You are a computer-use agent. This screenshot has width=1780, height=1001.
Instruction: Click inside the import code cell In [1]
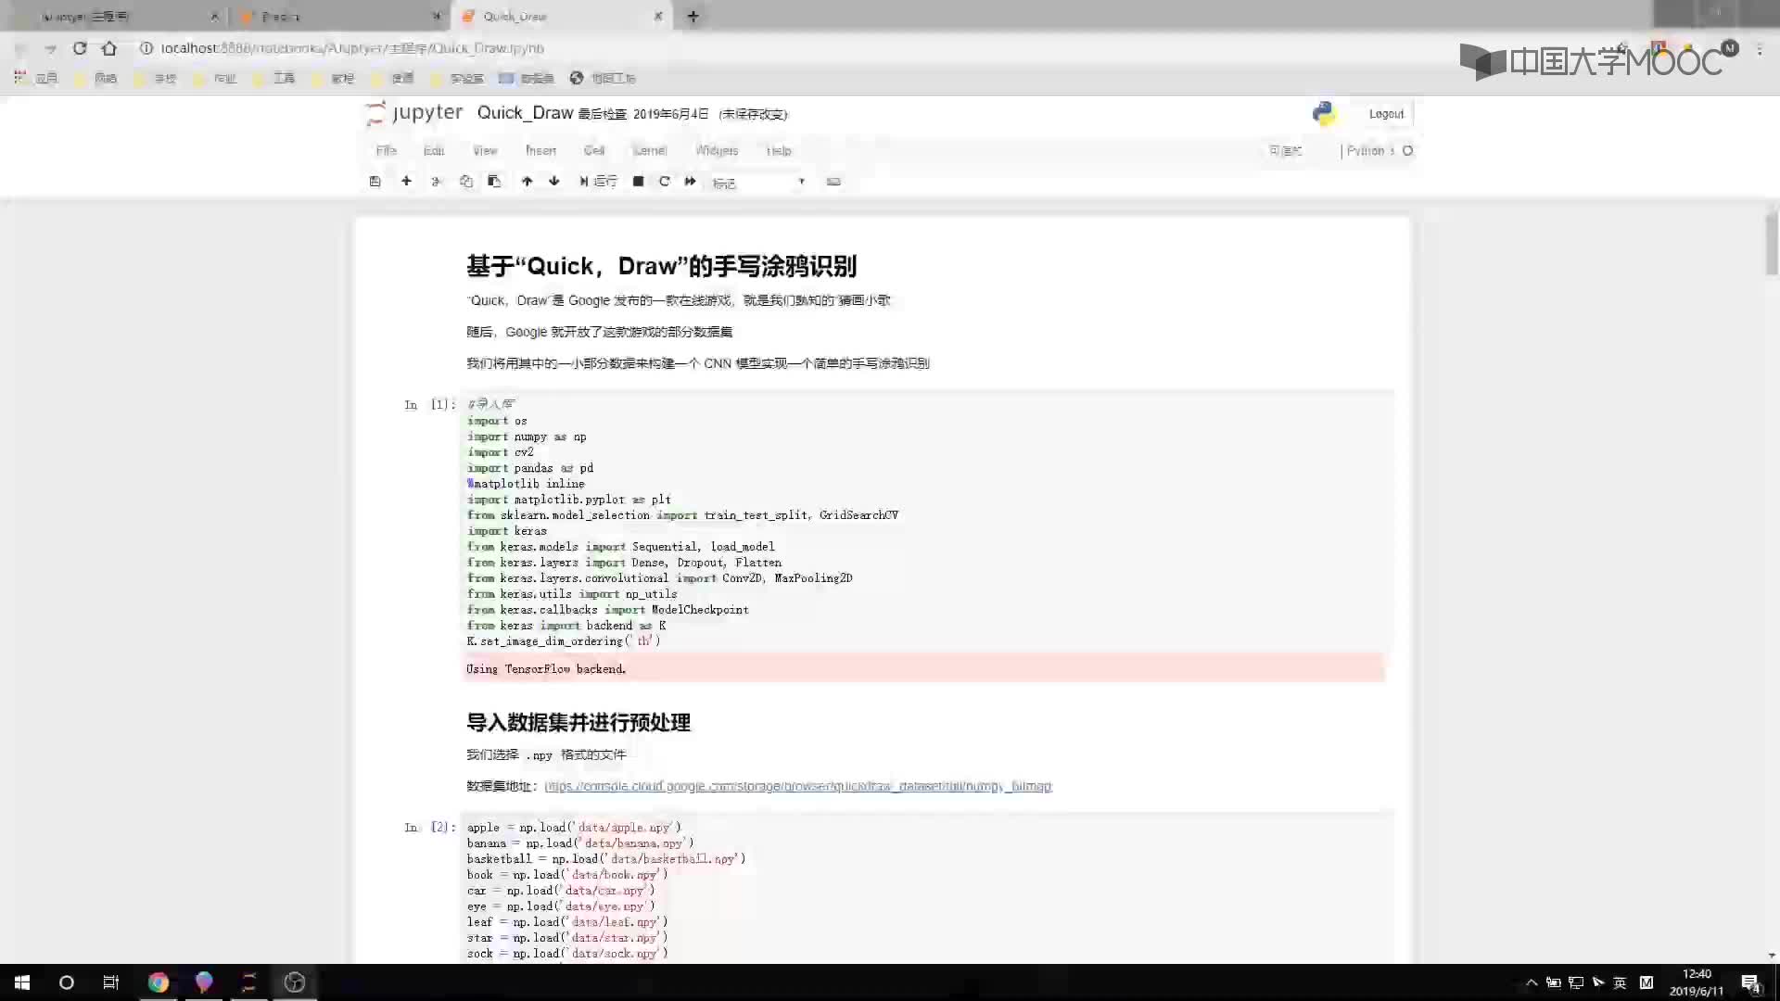tap(927, 522)
